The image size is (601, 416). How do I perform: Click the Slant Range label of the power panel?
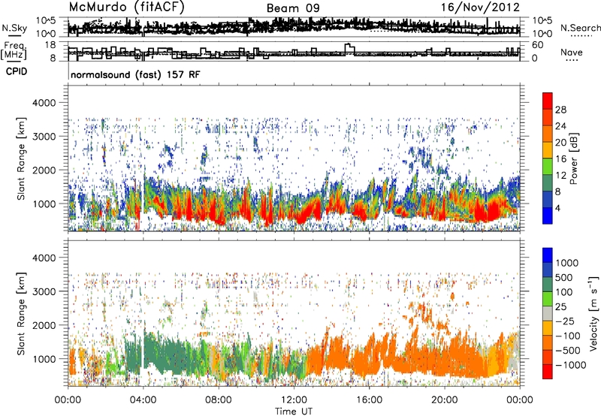21,158
